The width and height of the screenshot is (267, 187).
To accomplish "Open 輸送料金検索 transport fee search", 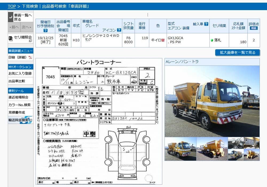I will point(21,120).
